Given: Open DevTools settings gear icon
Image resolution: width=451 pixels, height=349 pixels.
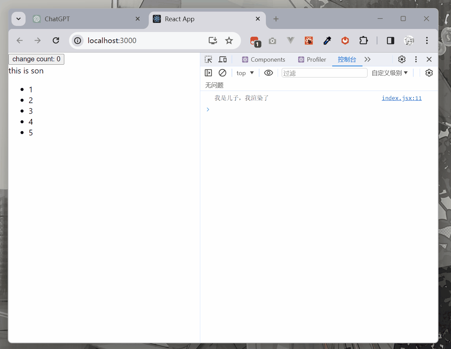Looking at the screenshot, I should 402,60.
